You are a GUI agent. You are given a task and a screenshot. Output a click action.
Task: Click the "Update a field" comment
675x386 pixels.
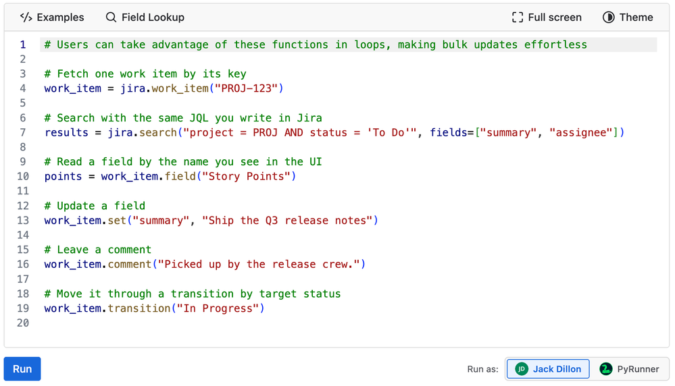point(95,206)
